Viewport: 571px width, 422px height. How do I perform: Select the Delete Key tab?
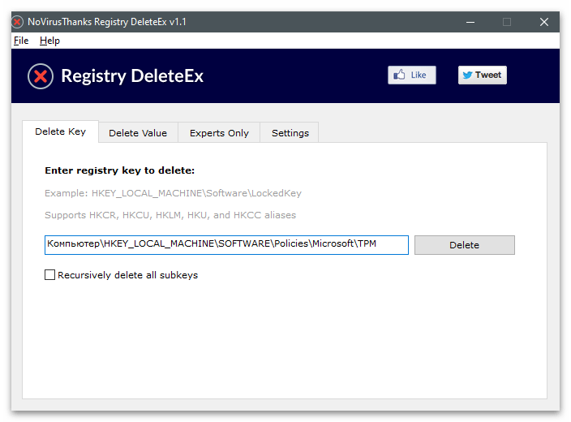tap(61, 131)
